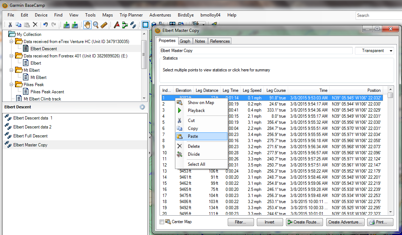Screen dimensions: 402x235
Task: Collapse the Foretrex 401 data folder
Action: pyautogui.click(x=11, y=56)
